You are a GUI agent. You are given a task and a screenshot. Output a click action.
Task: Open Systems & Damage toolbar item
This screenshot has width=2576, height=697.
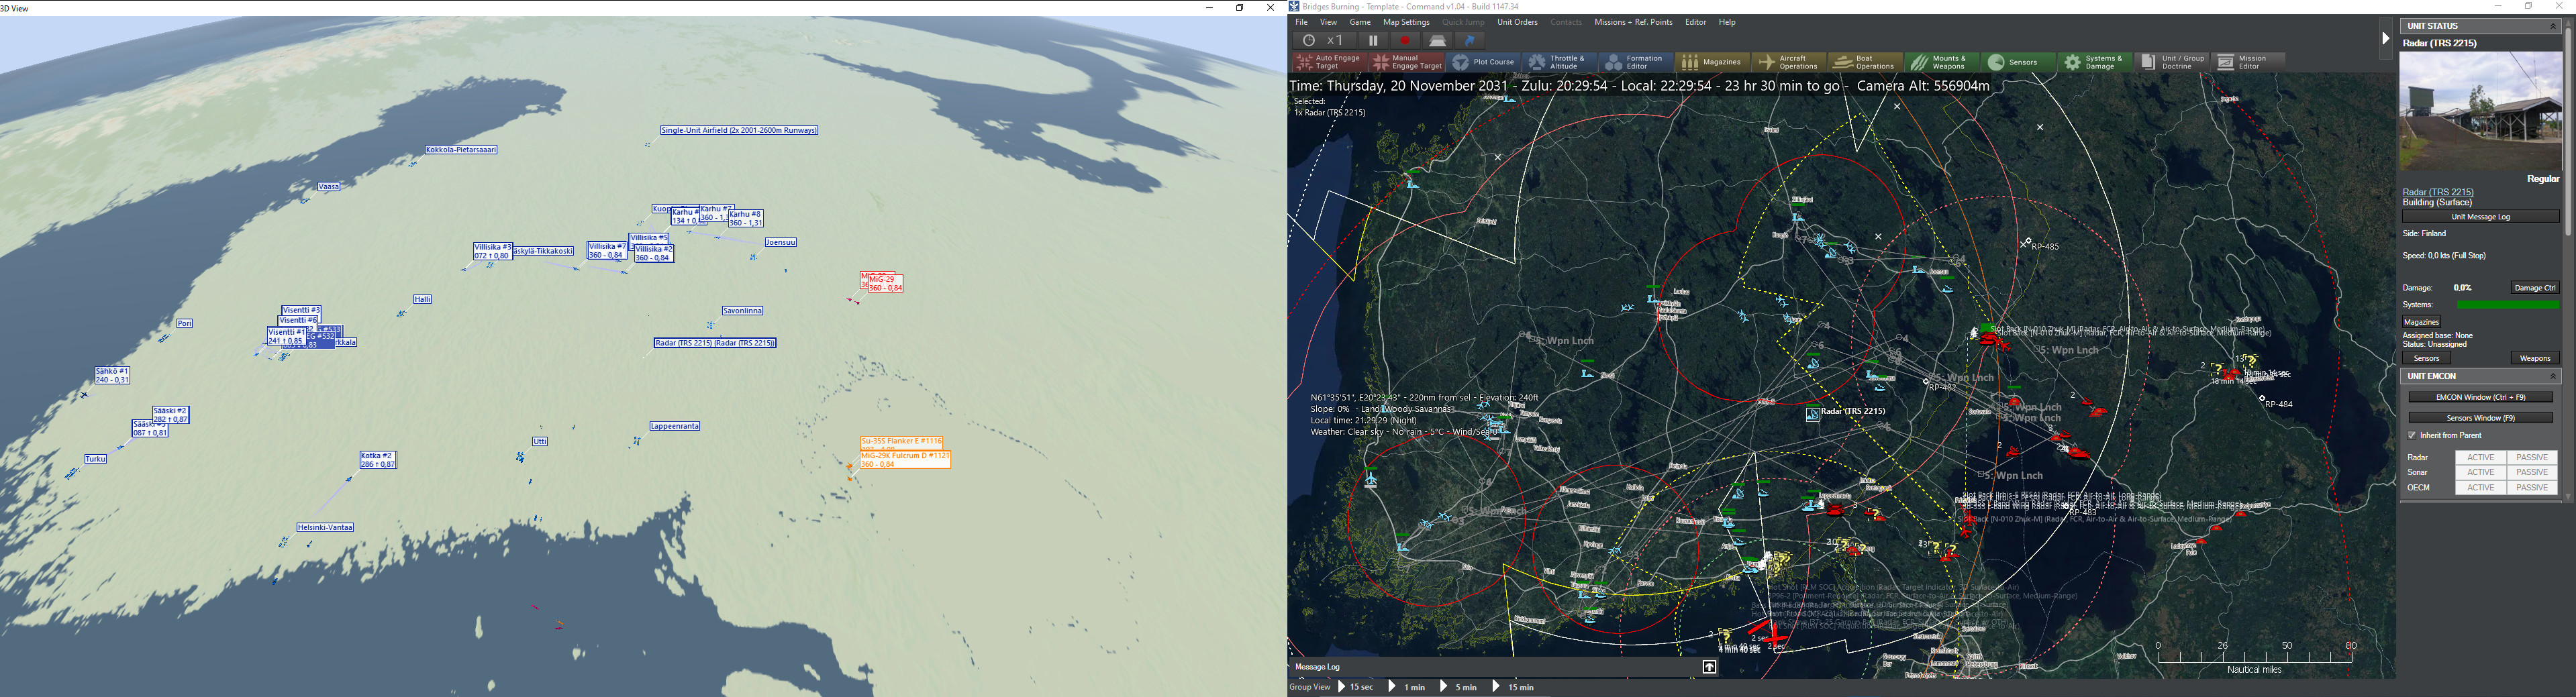2095,62
